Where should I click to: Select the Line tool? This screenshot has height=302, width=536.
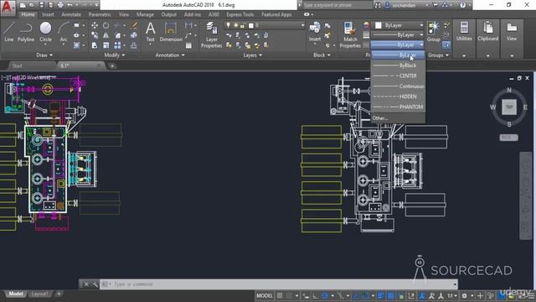pyautogui.click(x=9, y=32)
